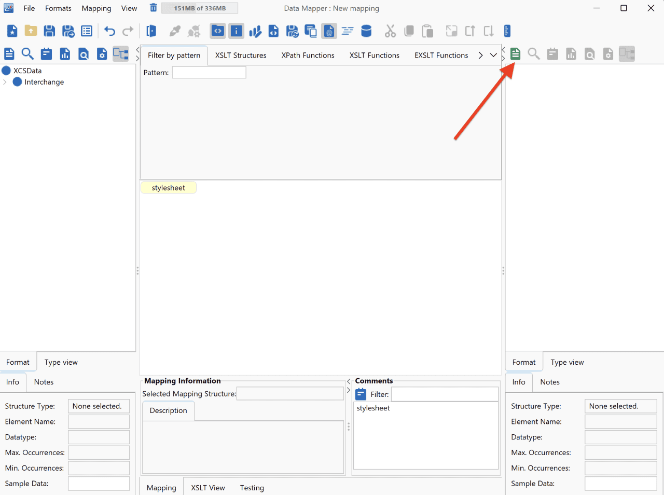The image size is (664, 495).
Task: Click the source panel chart document icon
Action: pyautogui.click(x=65, y=53)
